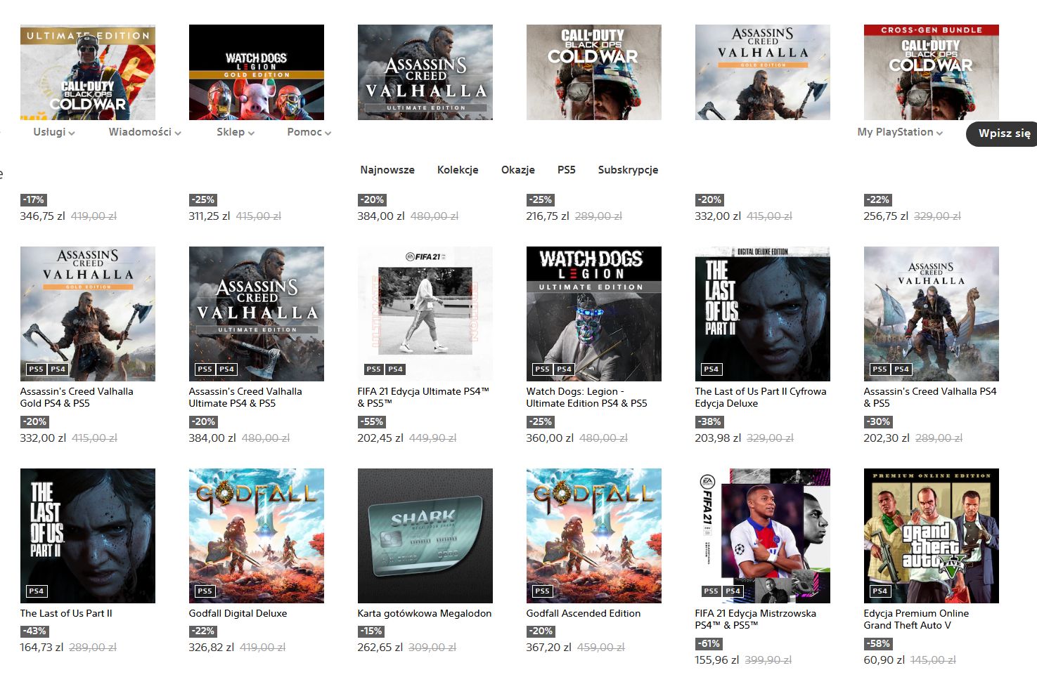Screen dimensions: 1037x689
Task: Open the Grand Theft Auto V Premium cover
Action: tap(931, 535)
